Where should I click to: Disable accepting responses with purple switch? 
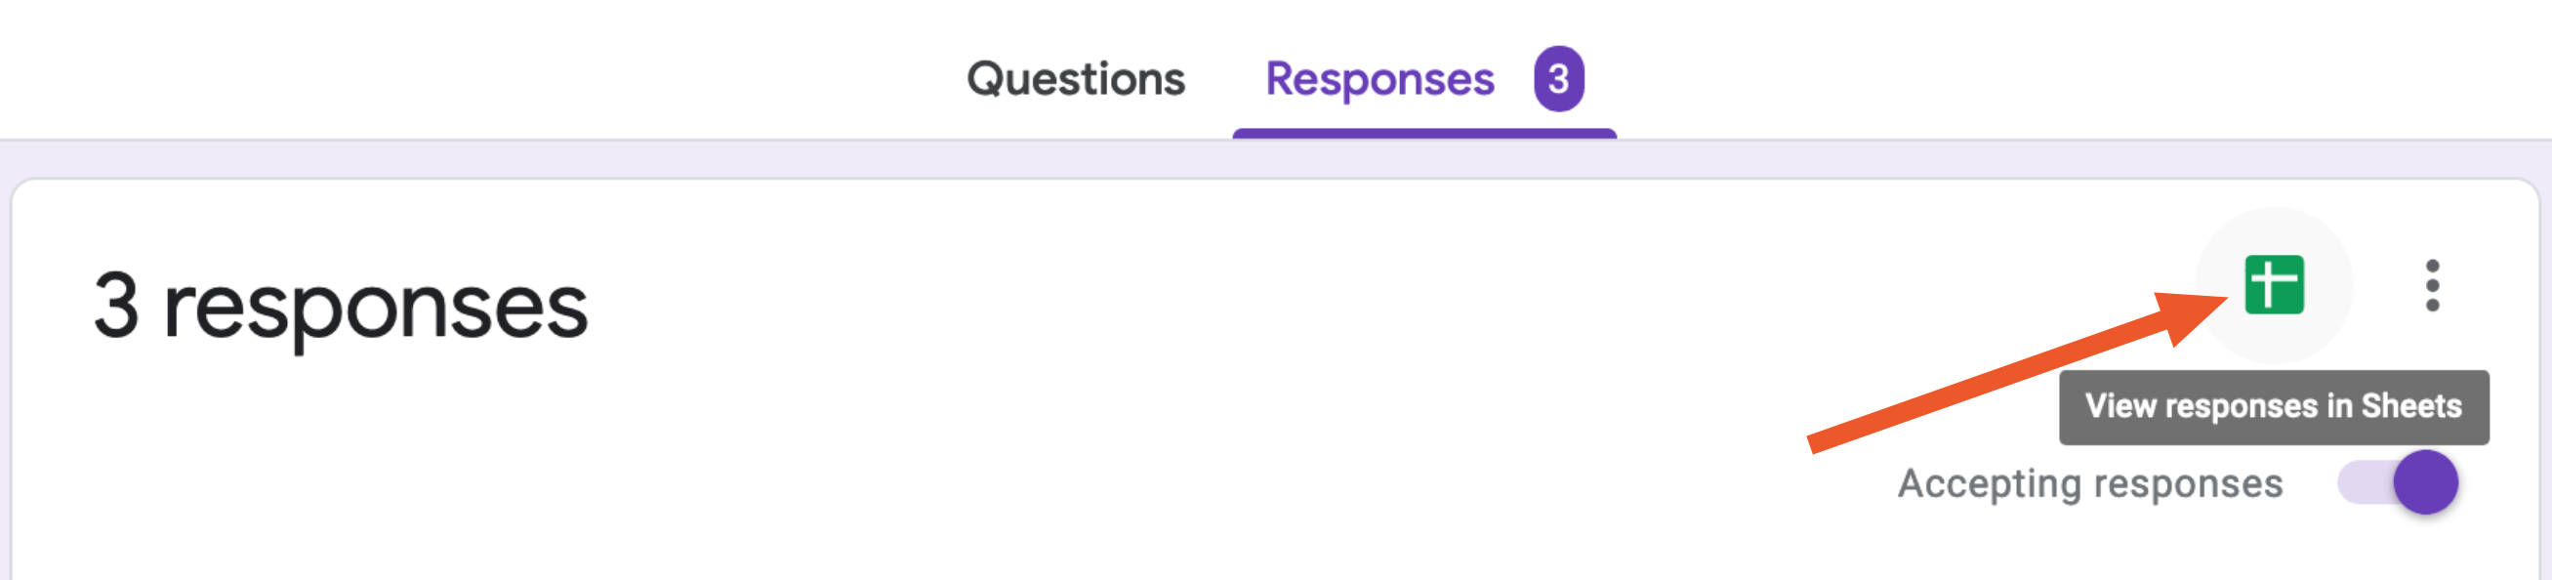point(2397,482)
